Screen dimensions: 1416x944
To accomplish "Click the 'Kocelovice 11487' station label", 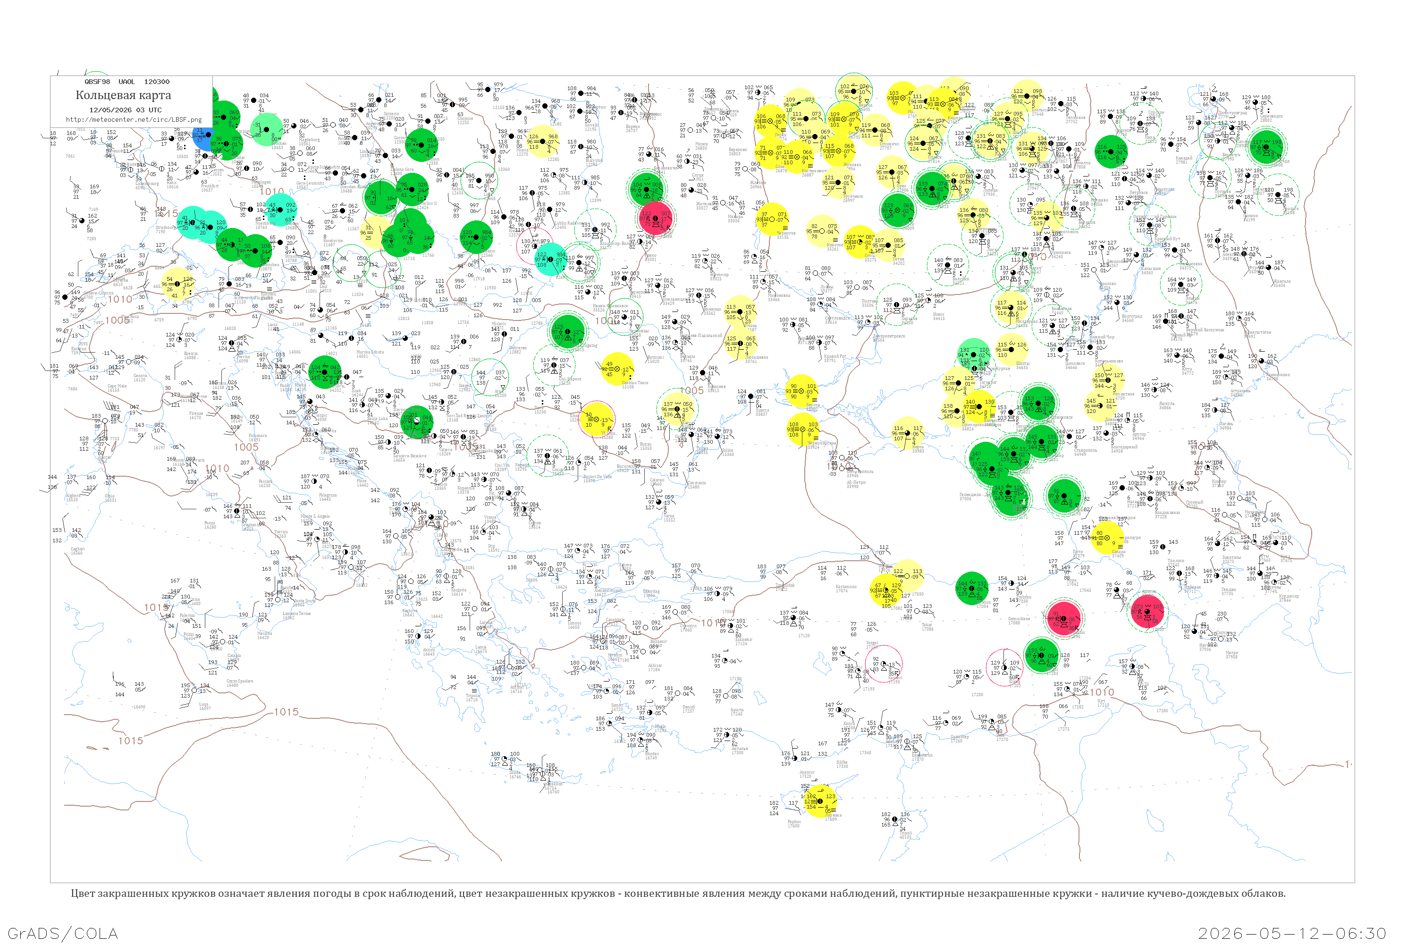I will (x=333, y=243).
